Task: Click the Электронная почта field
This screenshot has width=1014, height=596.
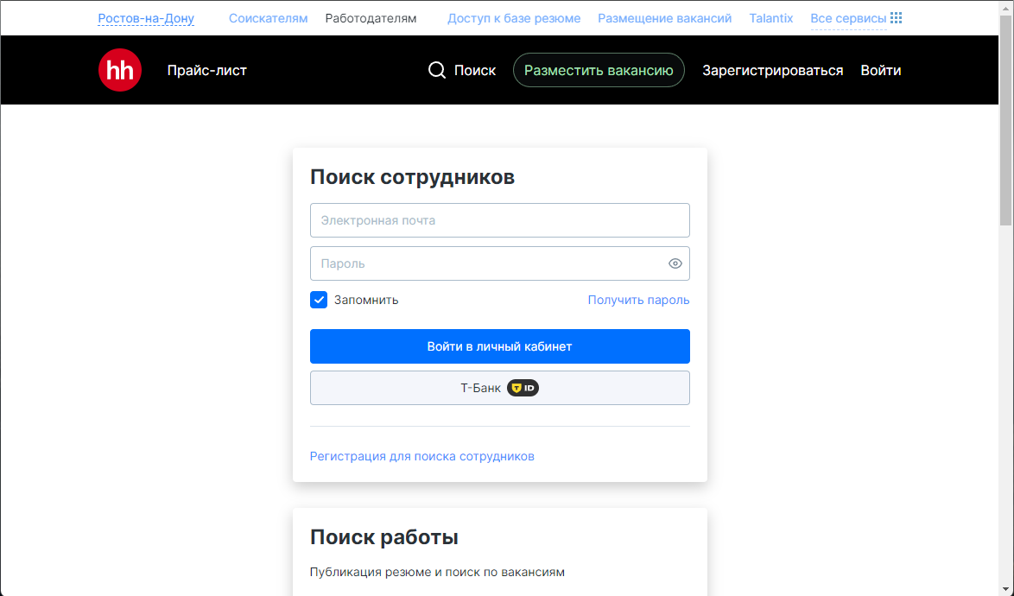Action: [500, 220]
